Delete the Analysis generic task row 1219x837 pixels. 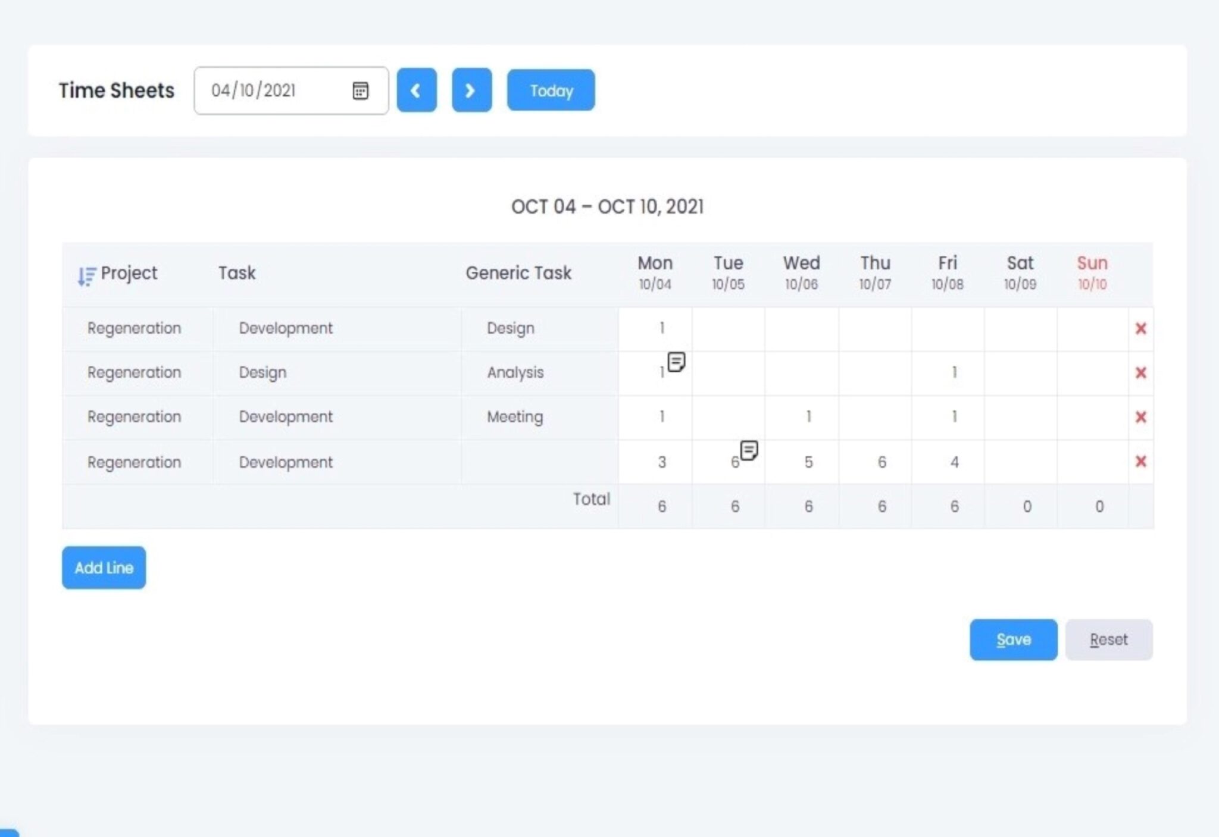click(1140, 373)
